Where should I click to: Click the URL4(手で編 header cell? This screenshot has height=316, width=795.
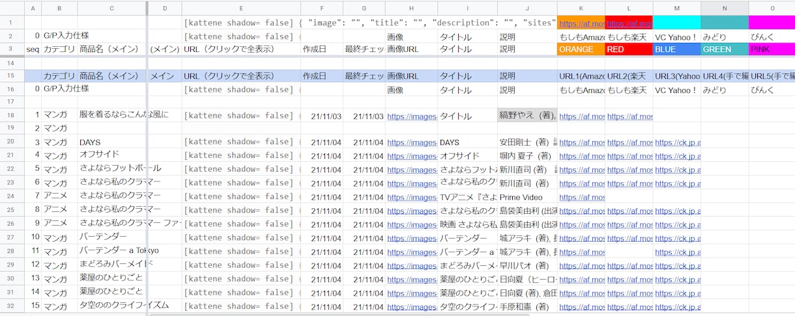pos(725,77)
